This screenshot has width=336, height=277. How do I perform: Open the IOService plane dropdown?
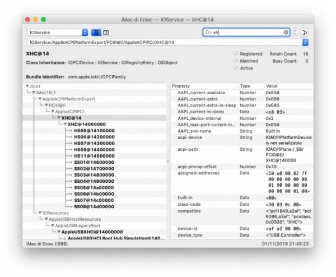pos(57,33)
